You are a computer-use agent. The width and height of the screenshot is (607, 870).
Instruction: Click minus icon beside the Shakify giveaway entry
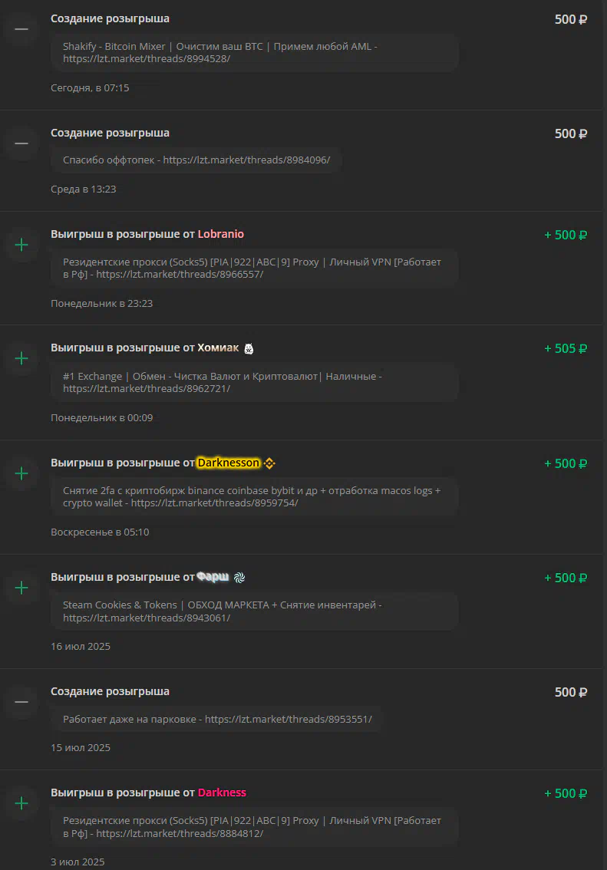21,29
